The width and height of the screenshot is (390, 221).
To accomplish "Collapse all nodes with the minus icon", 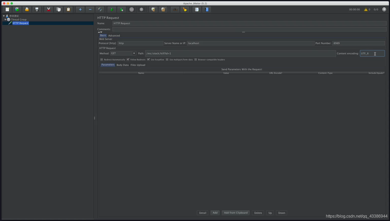I will 90,9.
